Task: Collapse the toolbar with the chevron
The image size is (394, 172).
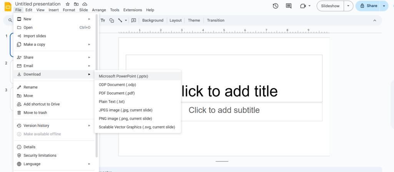Action: tap(375, 20)
